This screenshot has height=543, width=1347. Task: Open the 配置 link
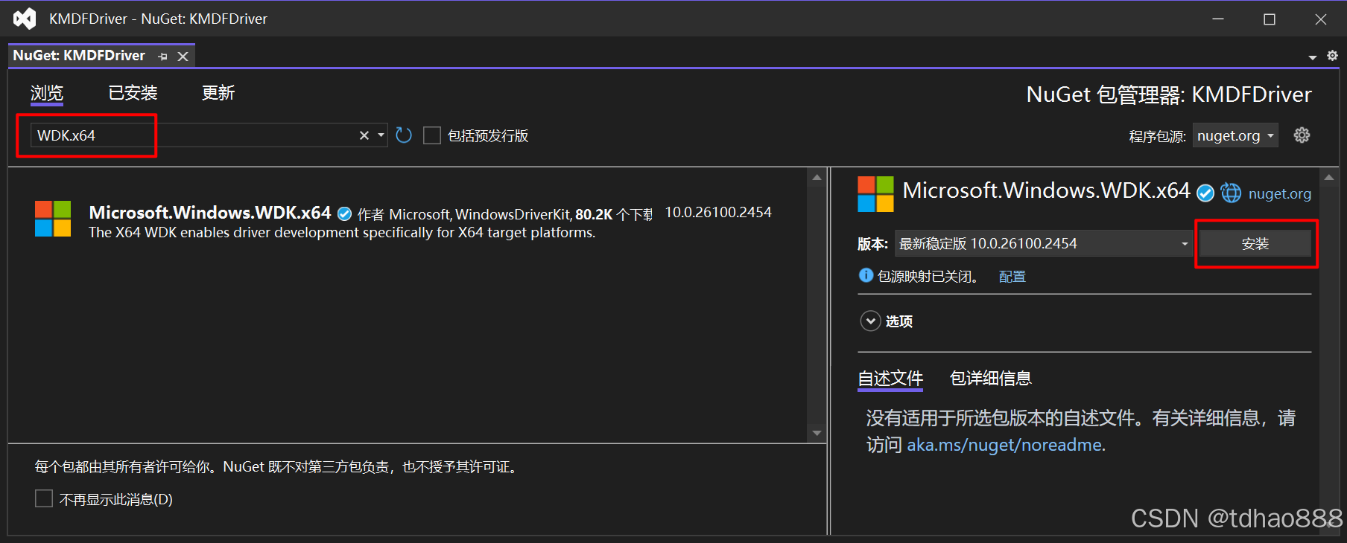coord(1012,277)
